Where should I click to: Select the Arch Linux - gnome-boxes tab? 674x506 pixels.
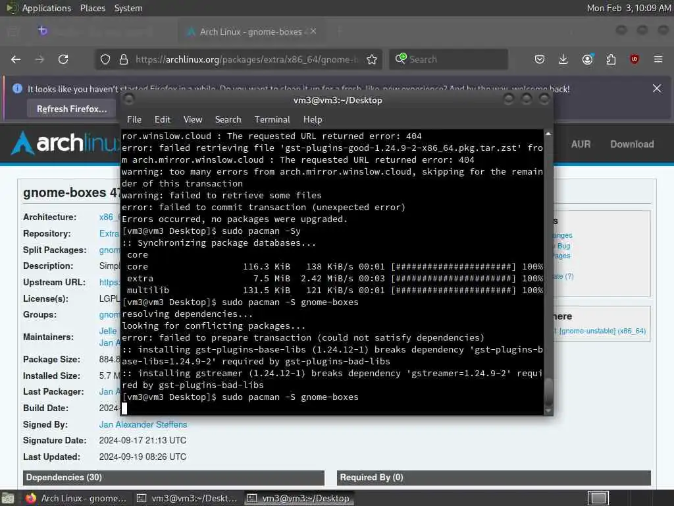pos(251,32)
